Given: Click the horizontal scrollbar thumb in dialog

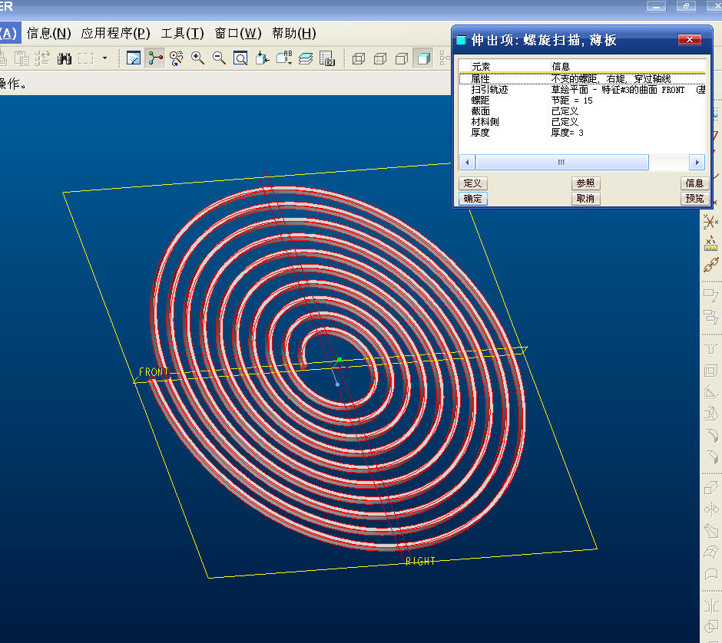Looking at the screenshot, I should pos(561,163).
